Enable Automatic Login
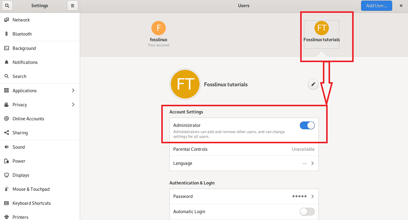Viewport: 408px width, 220px height. coord(307,211)
